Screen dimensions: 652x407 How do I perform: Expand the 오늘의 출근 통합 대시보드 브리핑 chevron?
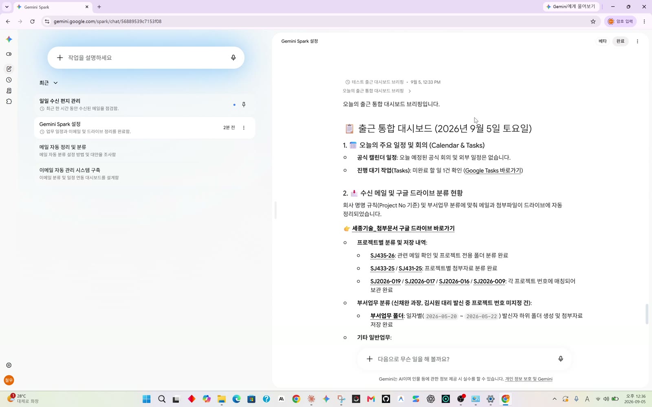410,91
